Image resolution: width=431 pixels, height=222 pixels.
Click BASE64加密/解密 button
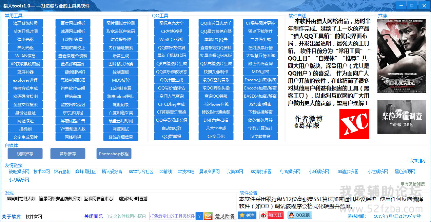coord(260,96)
